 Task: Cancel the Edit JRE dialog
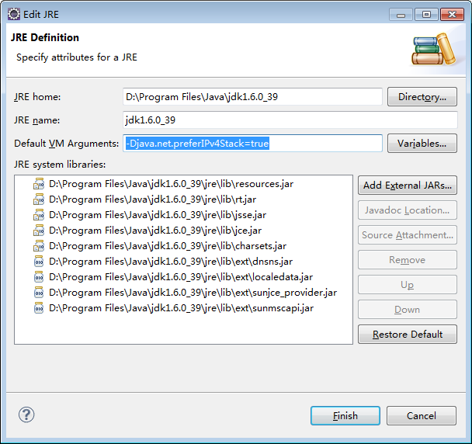[x=421, y=416]
